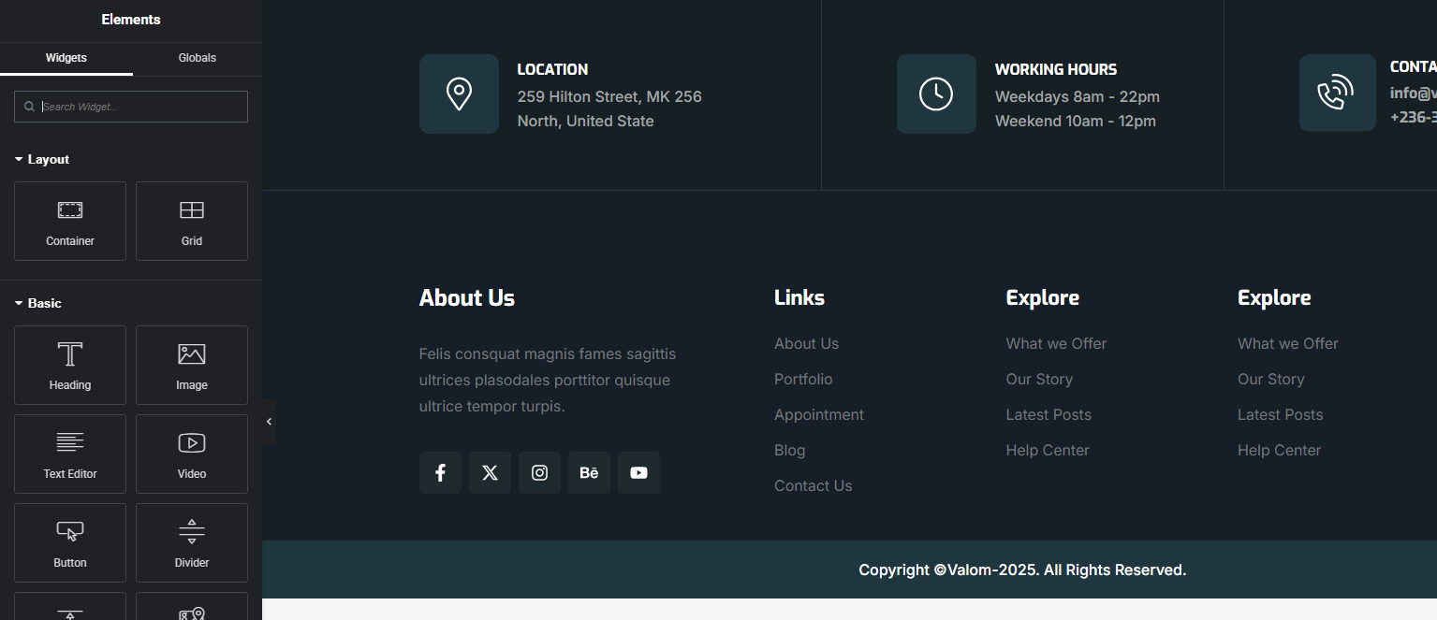The width and height of the screenshot is (1437, 620).
Task: Select the Text Editor widget
Action: pos(70,454)
